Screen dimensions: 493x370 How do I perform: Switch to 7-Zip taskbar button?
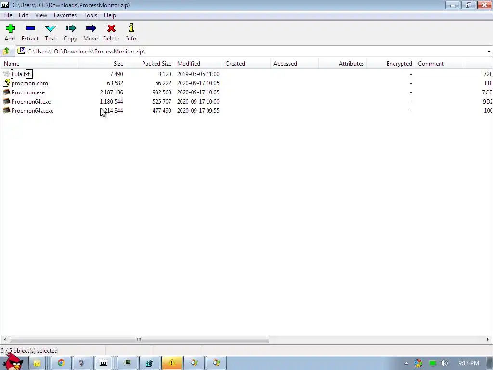pos(104,363)
